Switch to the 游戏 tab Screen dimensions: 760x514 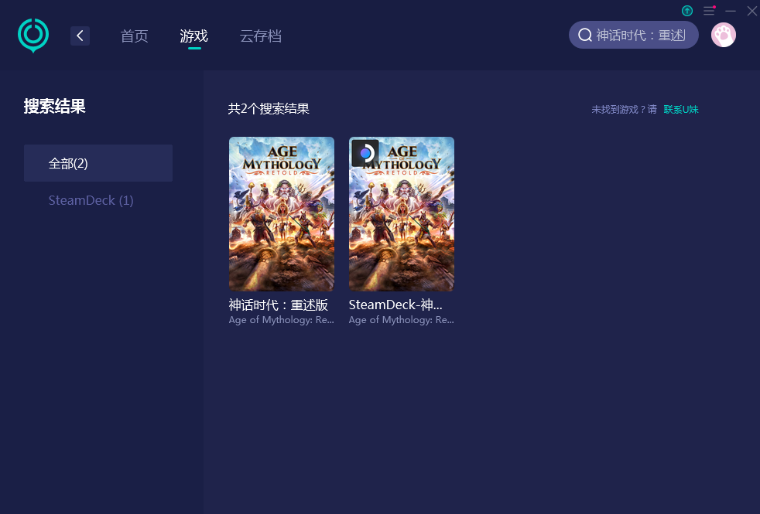[x=194, y=36]
